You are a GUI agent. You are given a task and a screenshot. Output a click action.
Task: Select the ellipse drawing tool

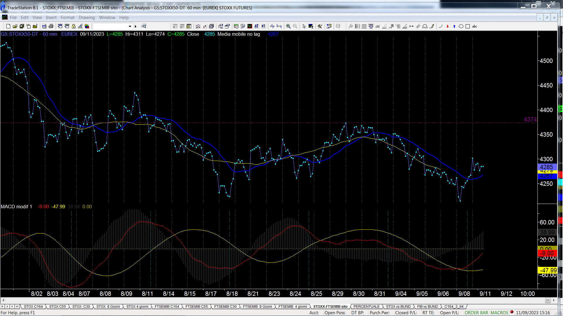pyautogui.click(x=461, y=26)
